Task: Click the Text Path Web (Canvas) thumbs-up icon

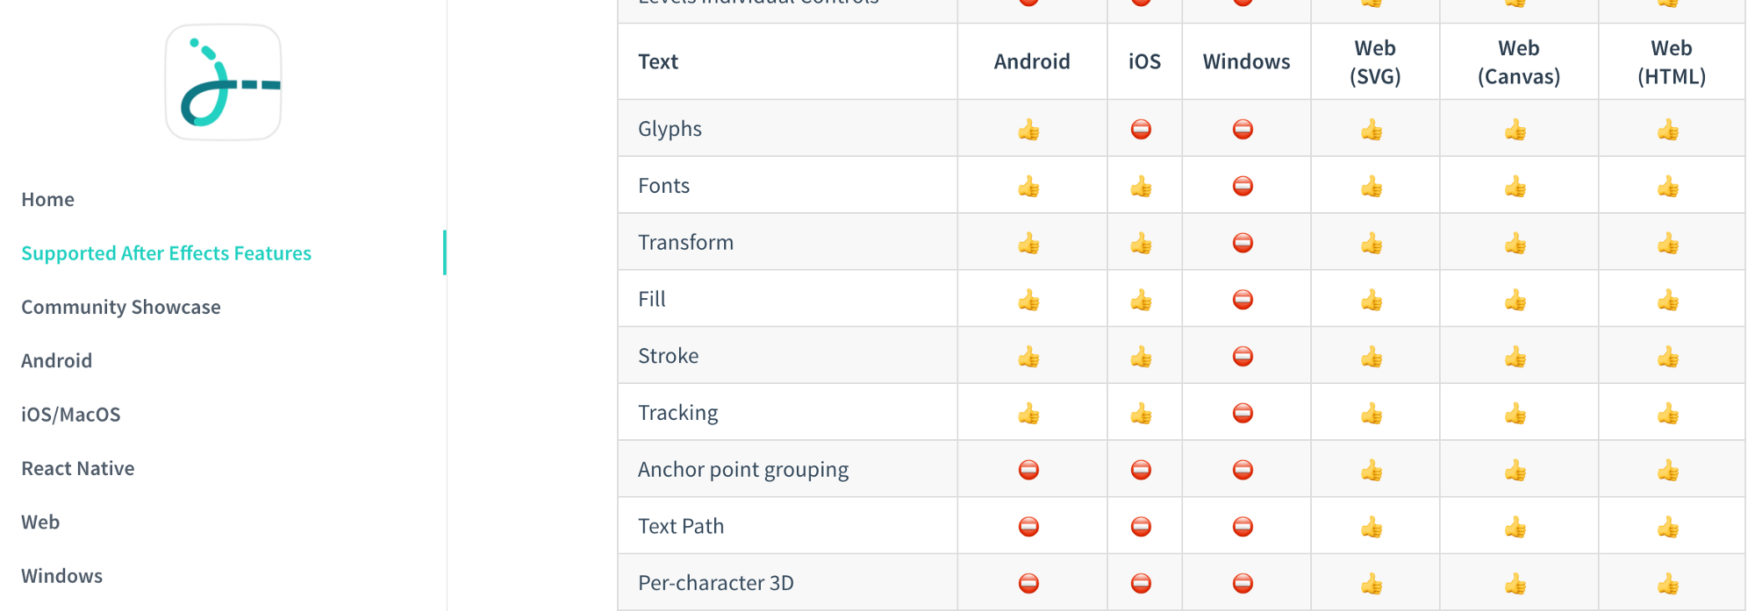Action: [1515, 528]
